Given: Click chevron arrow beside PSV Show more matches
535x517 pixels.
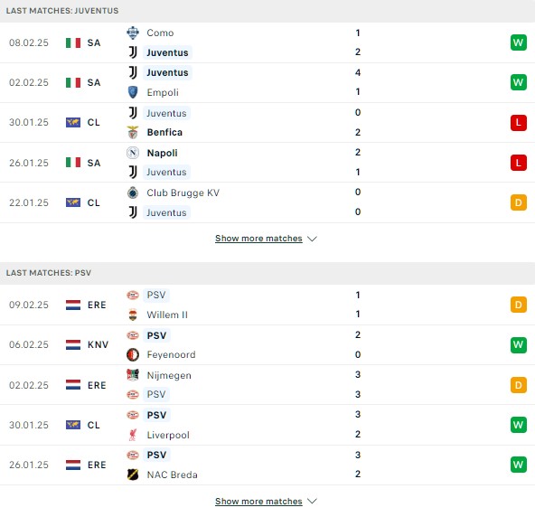Looking at the screenshot, I should coord(312,501).
